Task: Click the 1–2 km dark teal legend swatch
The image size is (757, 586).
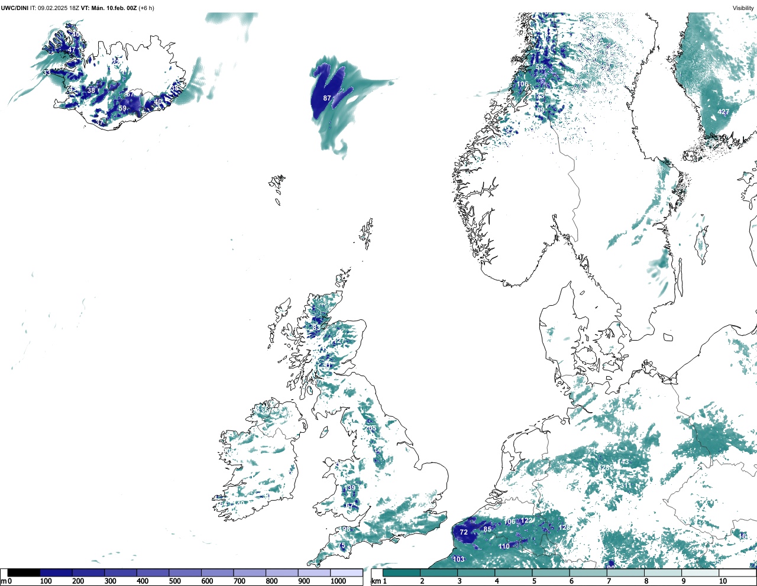Action: click(x=402, y=572)
